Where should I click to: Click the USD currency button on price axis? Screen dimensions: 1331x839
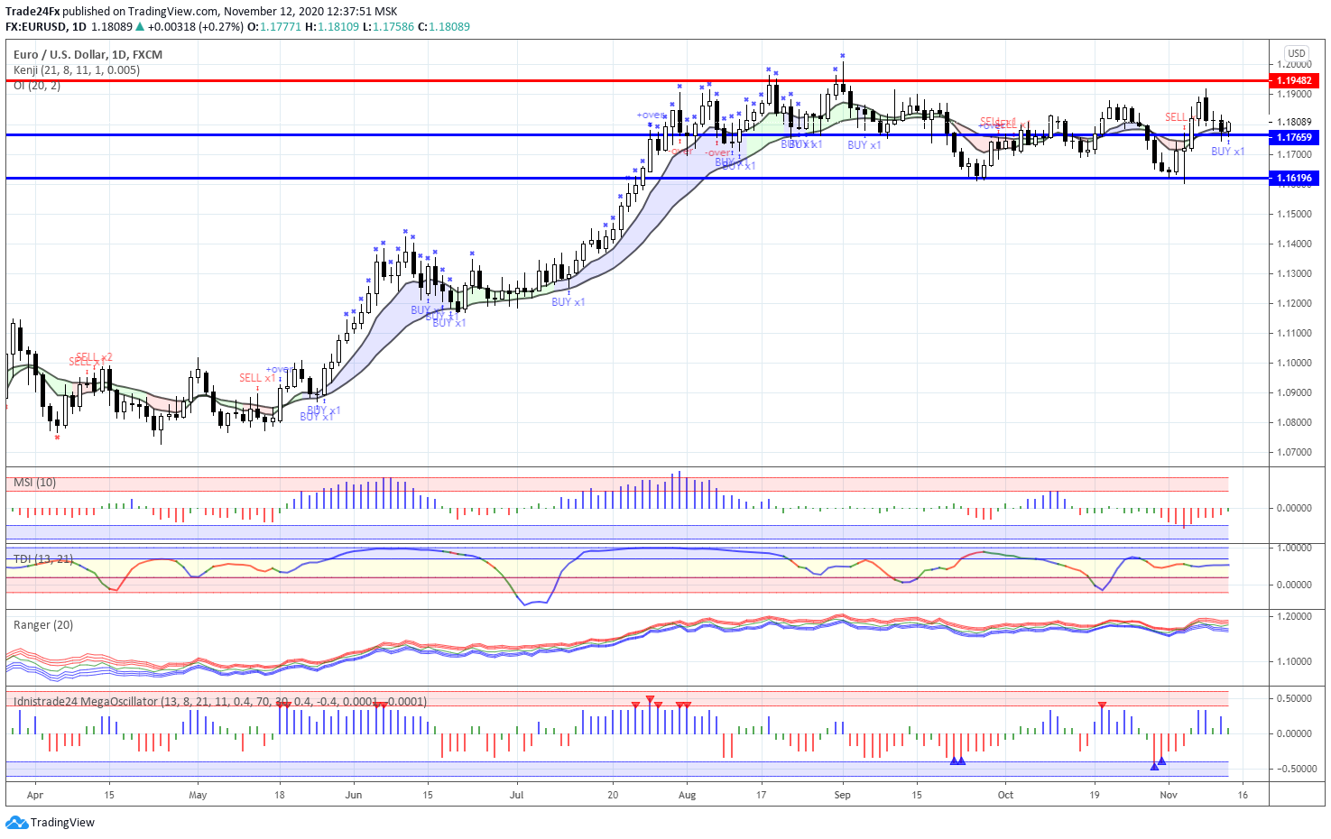click(x=1297, y=53)
